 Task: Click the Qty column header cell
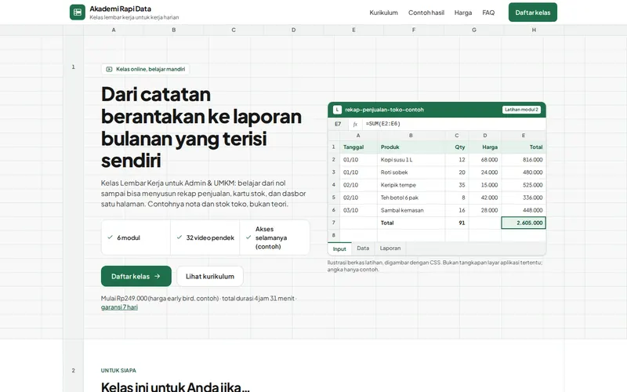(457, 147)
